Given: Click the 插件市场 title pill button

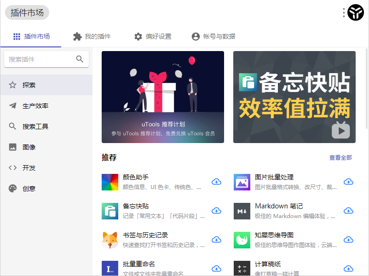Looking at the screenshot, I should click(x=27, y=13).
